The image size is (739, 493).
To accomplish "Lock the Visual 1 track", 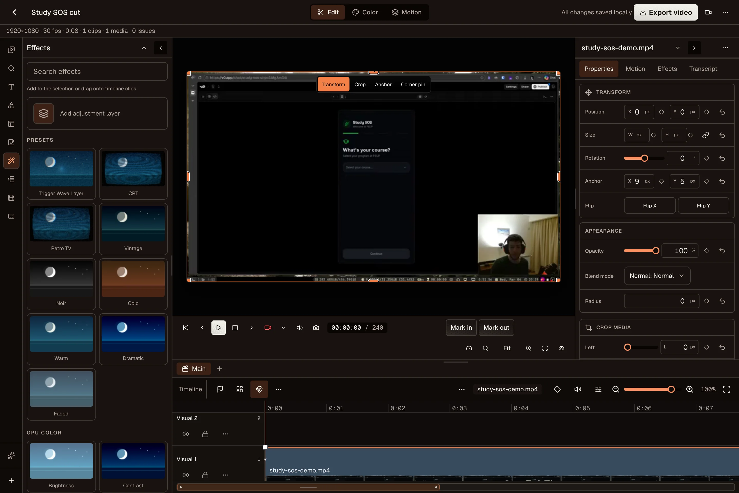I will pos(205,475).
